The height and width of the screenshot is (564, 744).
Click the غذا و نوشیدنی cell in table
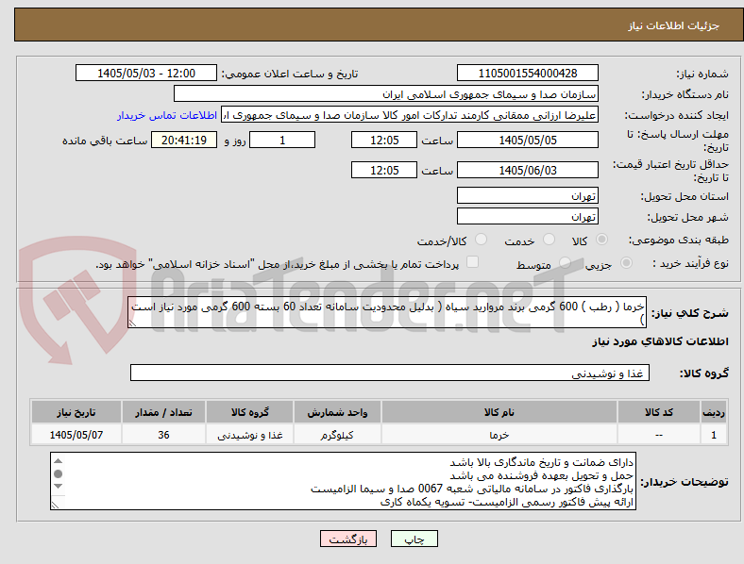[x=249, y=435]
